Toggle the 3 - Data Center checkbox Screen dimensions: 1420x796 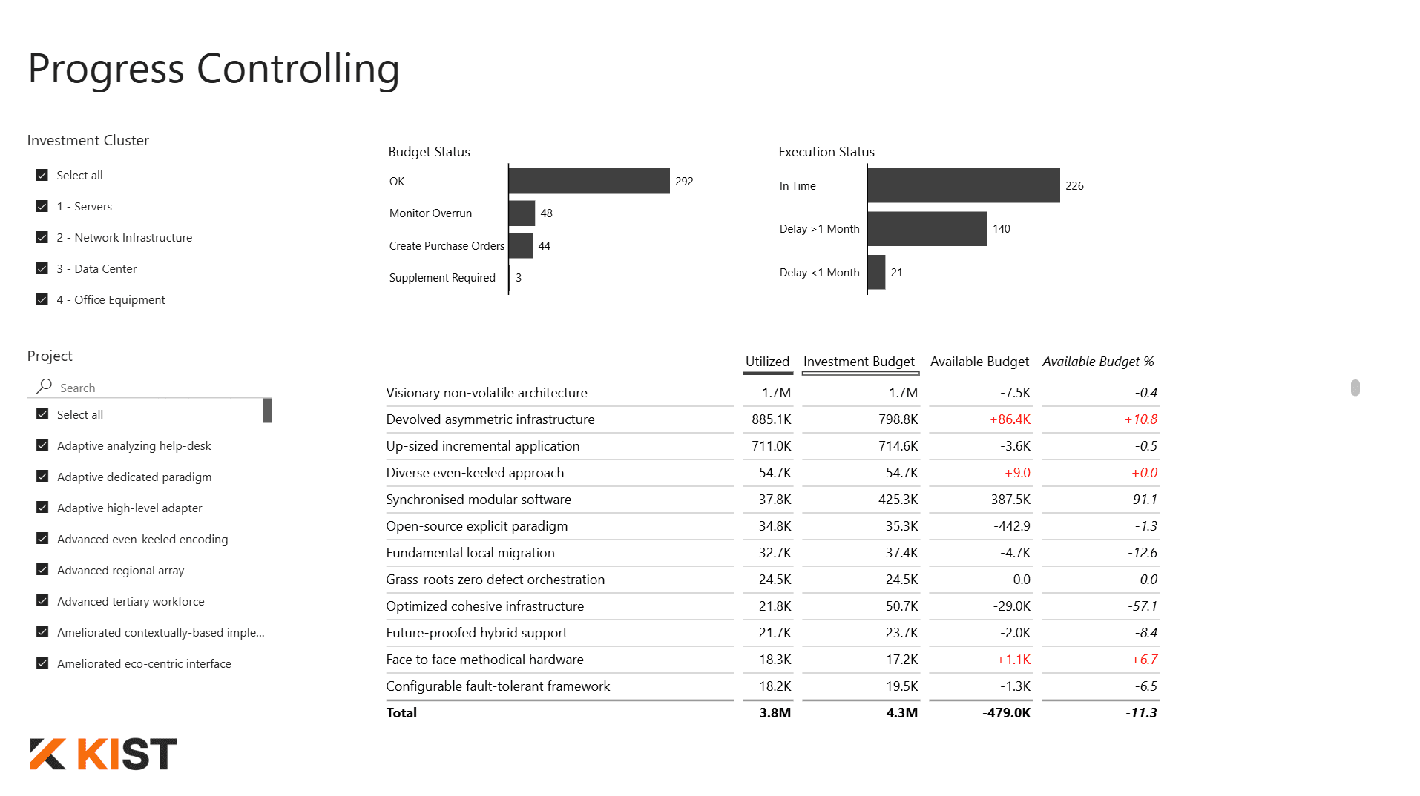(42, 268)
